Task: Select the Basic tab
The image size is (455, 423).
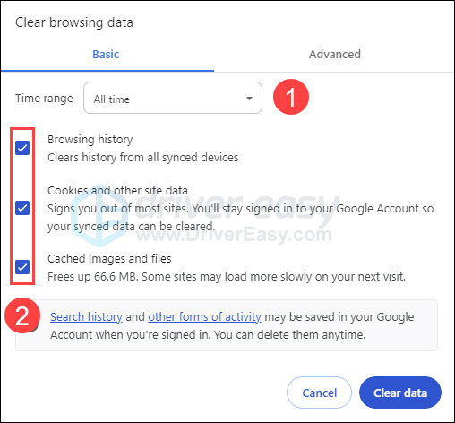Action: tap(106, 55)
